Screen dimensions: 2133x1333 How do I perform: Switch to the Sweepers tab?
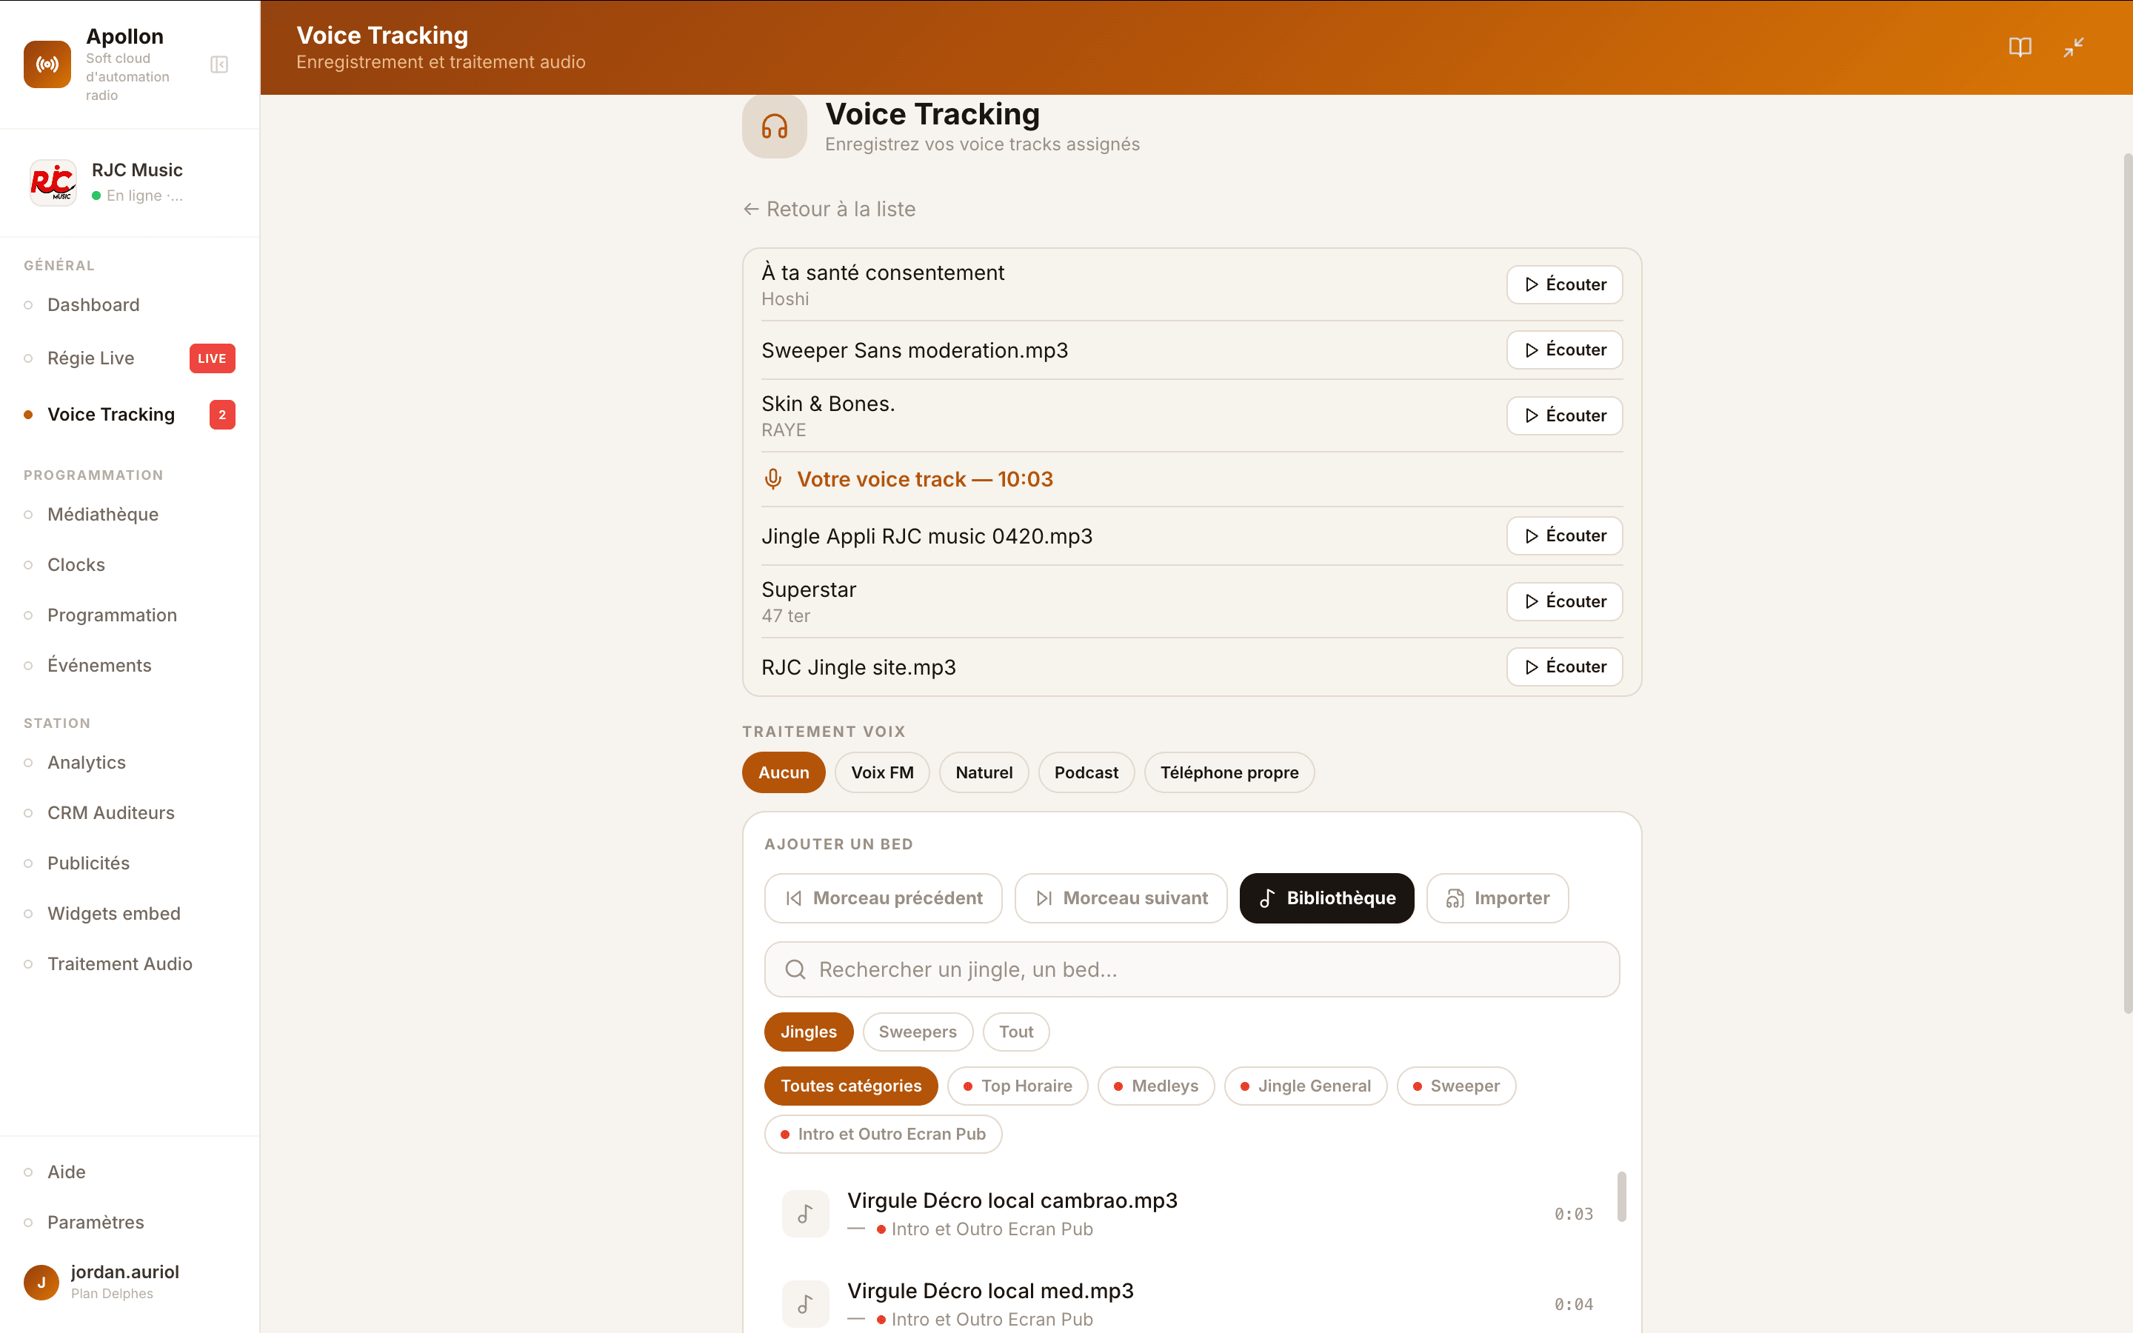point(918,1032)
